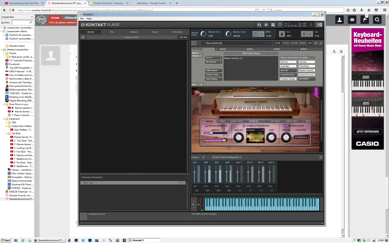Open the AUDIENCE position dropdown
The width and height of the screenshot is (389, 243).
tap(301, 137)
